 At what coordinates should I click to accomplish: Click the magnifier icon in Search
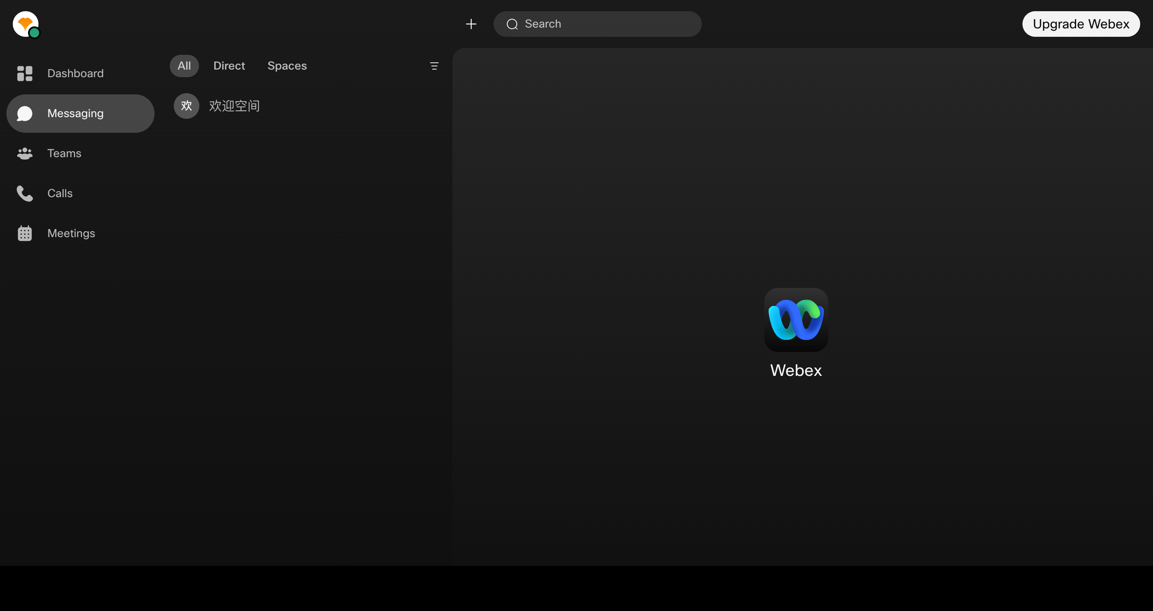point(512,24)
